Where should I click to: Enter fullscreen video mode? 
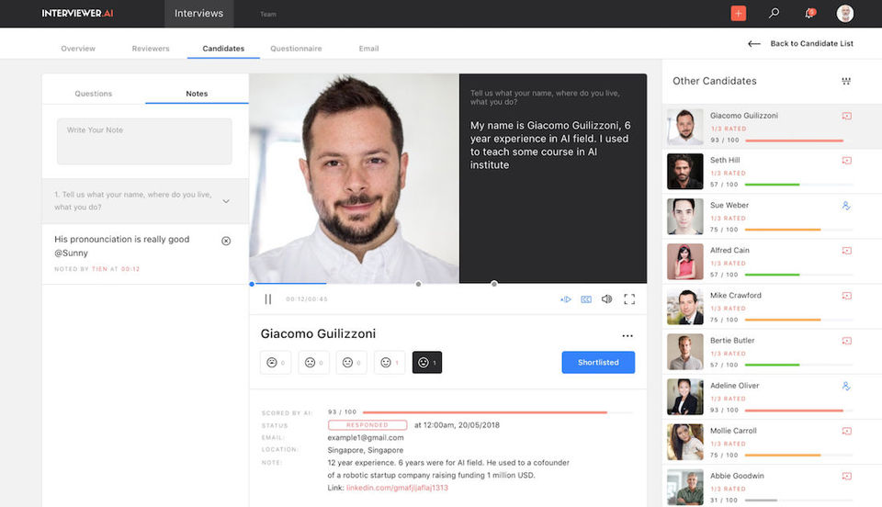[x=629, y=299]
